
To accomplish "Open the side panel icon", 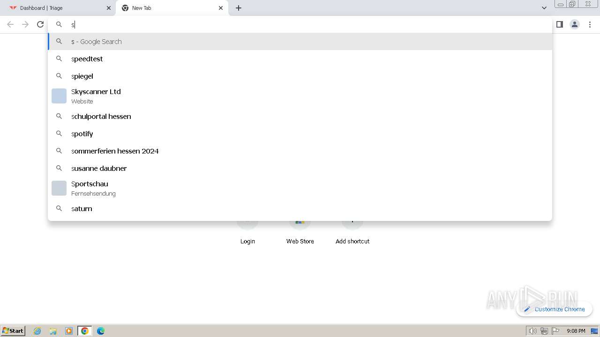I will pos(559,24).
